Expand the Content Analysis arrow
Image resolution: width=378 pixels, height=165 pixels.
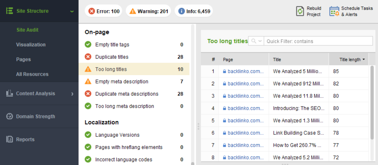tap(72, 94)
